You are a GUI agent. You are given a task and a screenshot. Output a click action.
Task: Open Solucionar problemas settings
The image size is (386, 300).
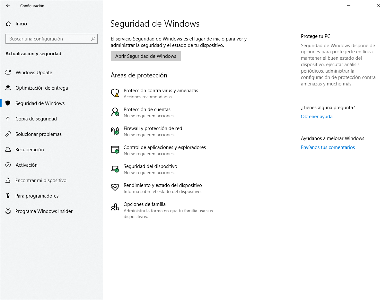click(39, 134)
